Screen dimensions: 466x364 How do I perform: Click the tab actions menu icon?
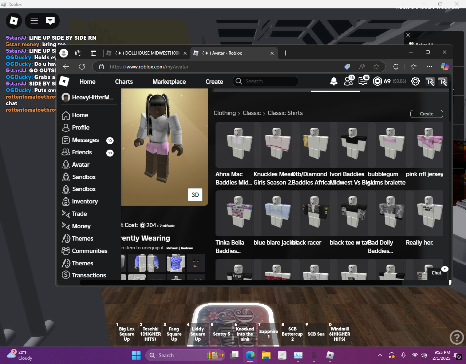94,53
